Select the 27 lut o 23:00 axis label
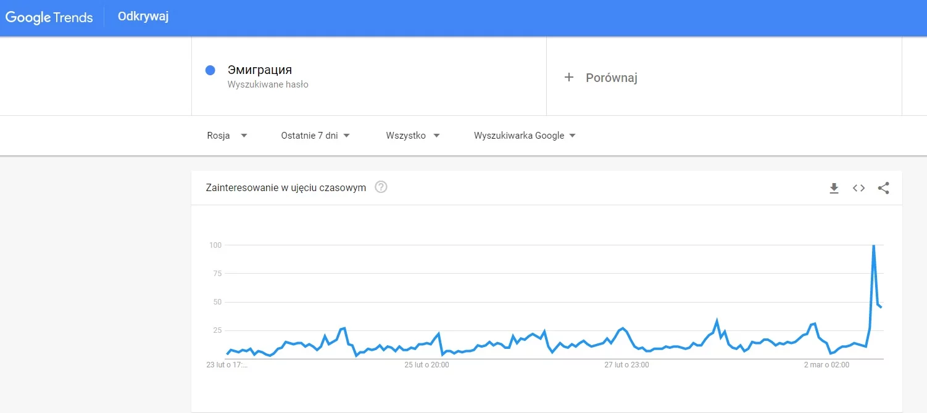The image size is (927, 413). click(x=626, y=365)
